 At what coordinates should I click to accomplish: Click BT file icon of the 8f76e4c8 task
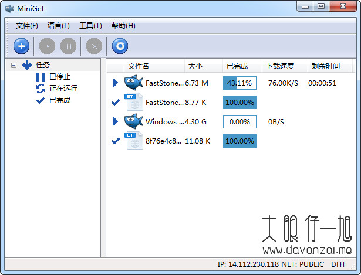[134, 141]
